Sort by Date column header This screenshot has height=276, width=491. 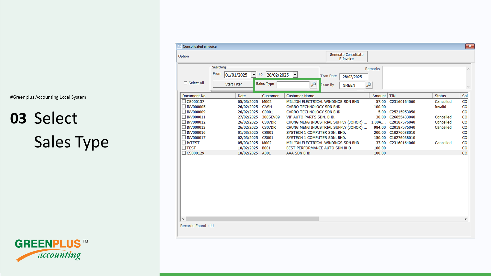(x=248, y=96)
